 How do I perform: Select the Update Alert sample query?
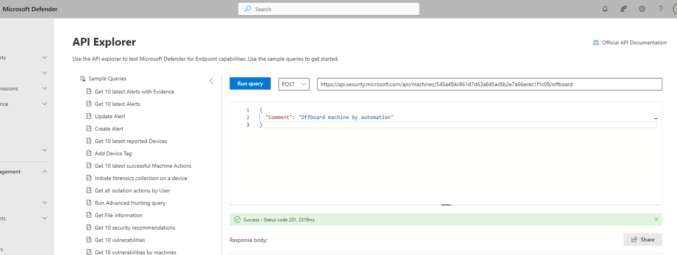pos(110,117)
